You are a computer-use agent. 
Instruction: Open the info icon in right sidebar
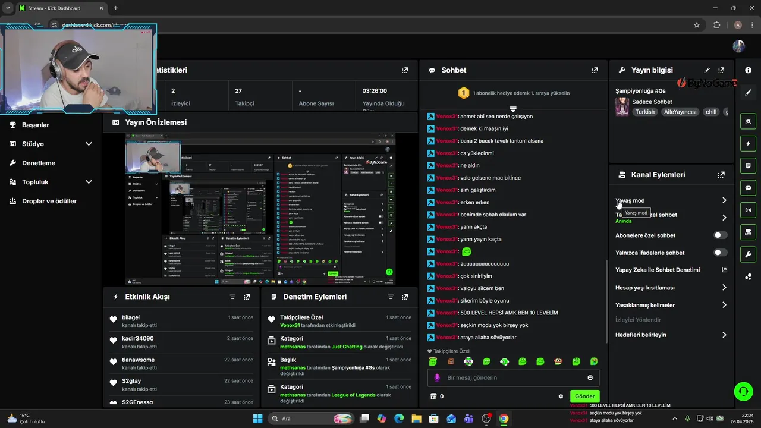point(748,70)
